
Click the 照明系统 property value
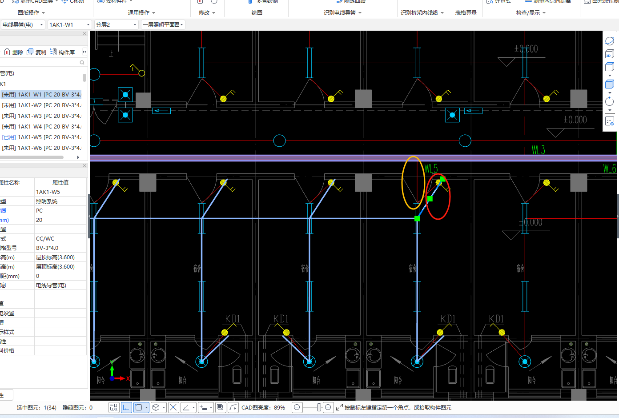pyautogui.click(x=60, y=201)
